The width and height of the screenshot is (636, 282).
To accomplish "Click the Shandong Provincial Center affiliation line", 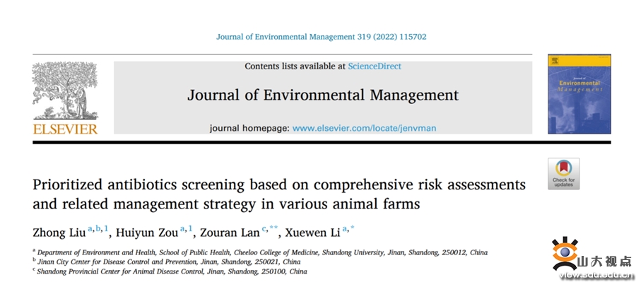I will (x=170, y=271).
